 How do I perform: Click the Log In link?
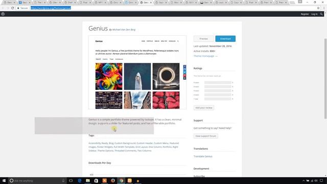tap(314, 14)
